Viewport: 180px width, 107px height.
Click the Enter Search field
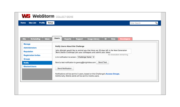tap(142, 23)
